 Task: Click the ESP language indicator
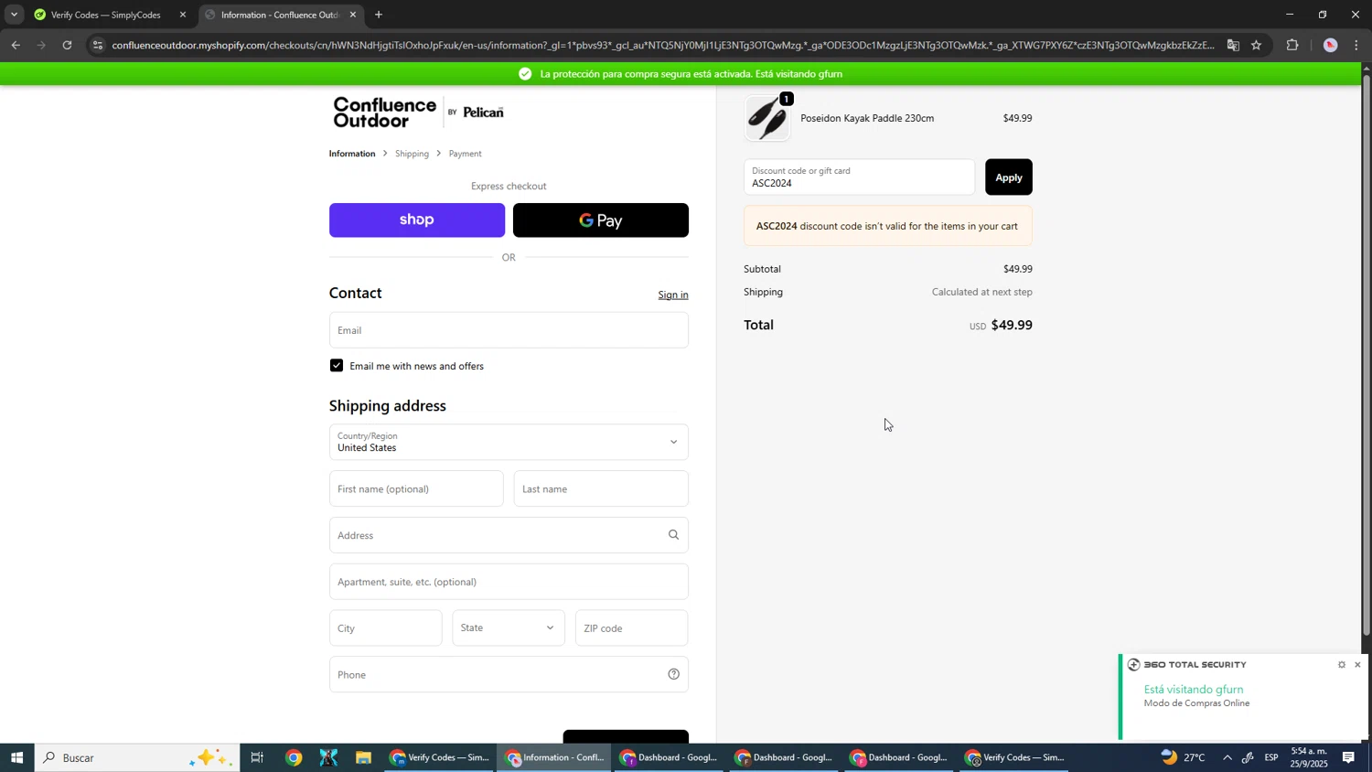click(x=1271, y=757)
